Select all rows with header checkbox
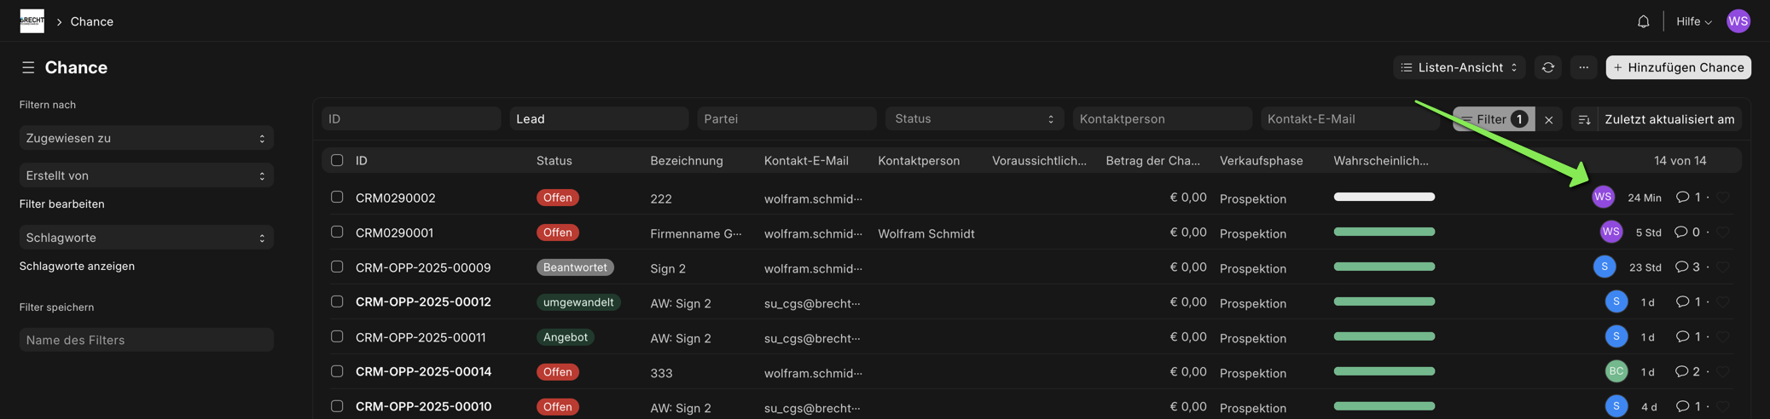Screen dimensions: 1770x419 pyautogui.click(x=337, y=160)
